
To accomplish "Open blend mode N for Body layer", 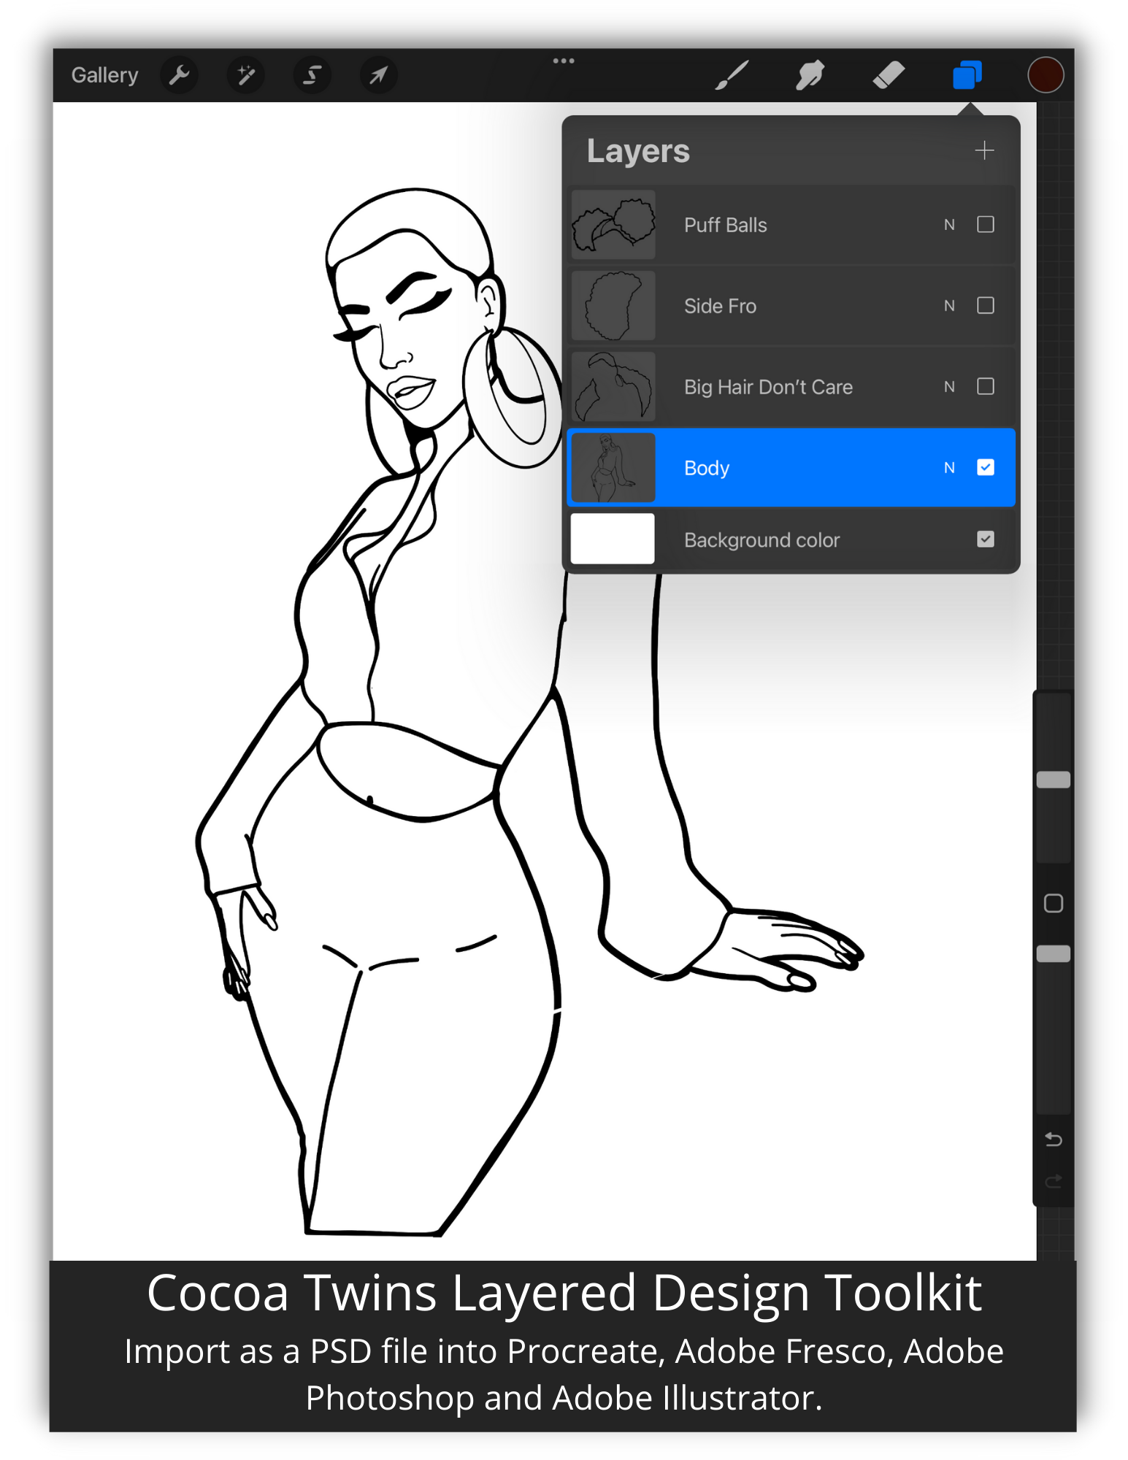I will [x=949, y=468].
